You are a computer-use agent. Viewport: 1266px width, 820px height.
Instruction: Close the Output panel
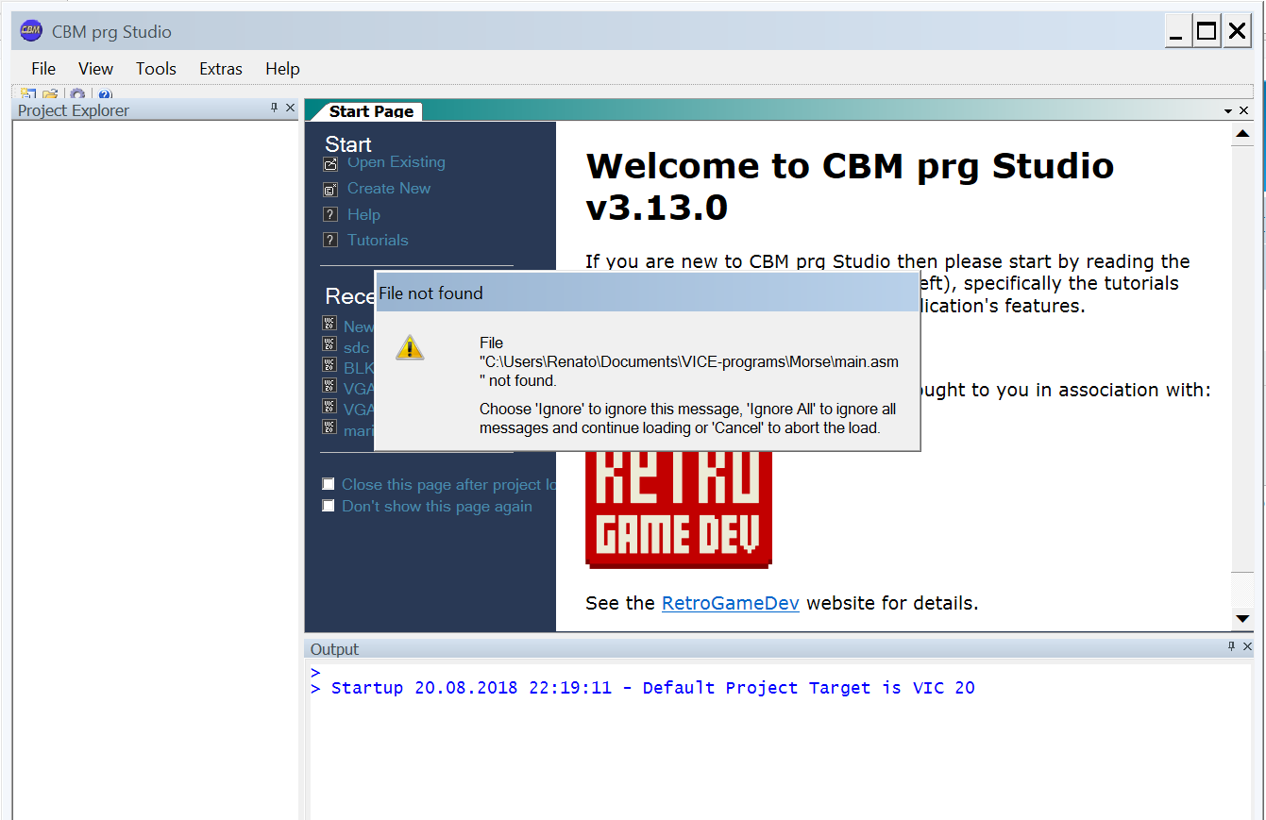(x=1248, y=647)
